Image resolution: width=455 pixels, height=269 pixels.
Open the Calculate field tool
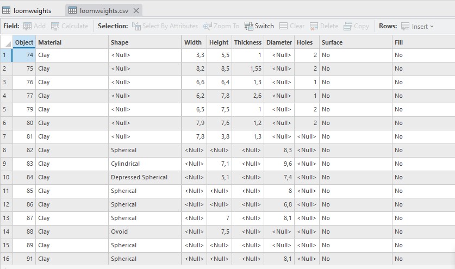coord(56,26)
